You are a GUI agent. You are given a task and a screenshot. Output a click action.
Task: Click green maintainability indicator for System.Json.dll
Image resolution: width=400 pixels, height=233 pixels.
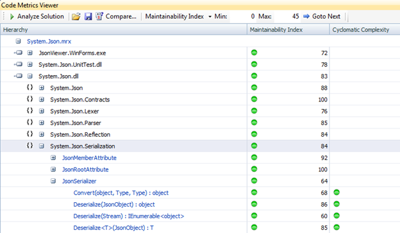[x=254, y=76]
